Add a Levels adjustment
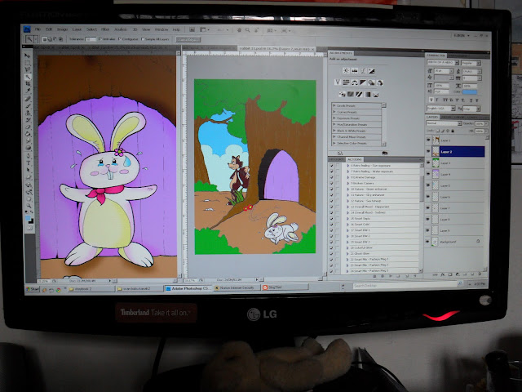This screenshot has height=392, width=522. pos(355,71)
